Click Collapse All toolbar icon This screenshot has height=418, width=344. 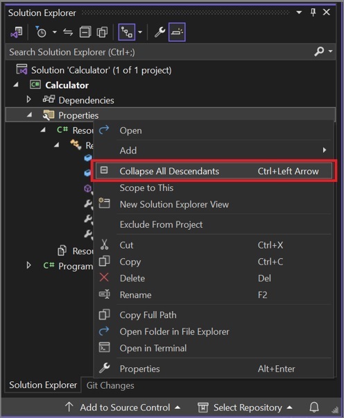pyautogui.click(x=85, y=33)
